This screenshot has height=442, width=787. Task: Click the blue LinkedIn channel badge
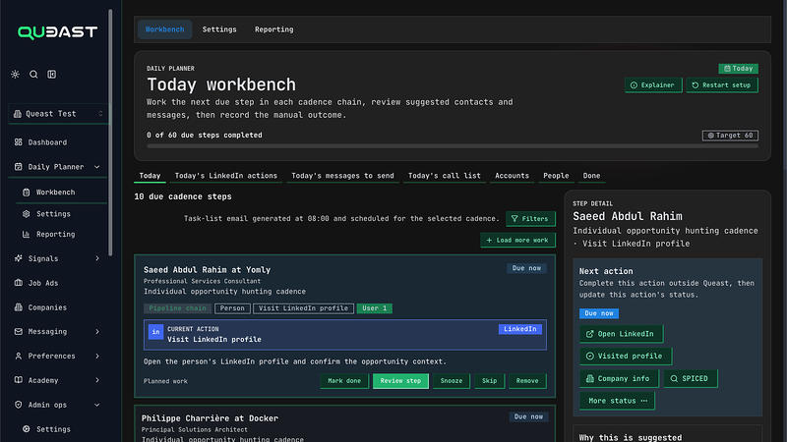coord(520,329)
